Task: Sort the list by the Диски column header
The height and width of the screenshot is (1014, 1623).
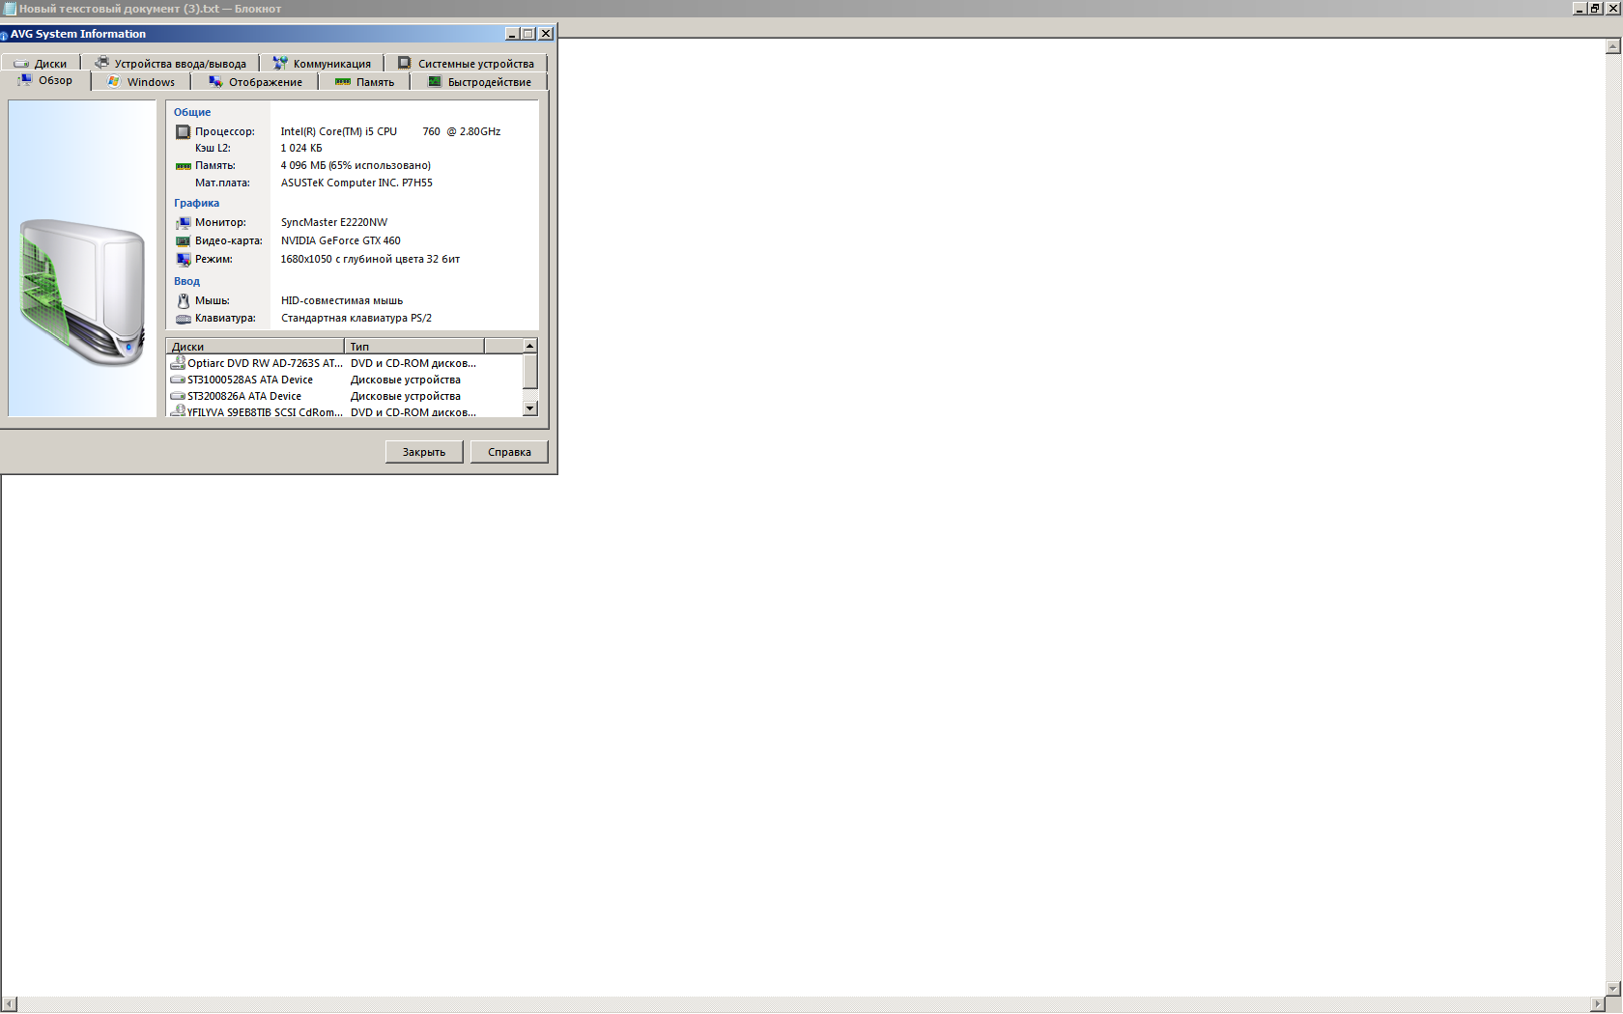Action: pyautogui.click(x=255, y=346)
